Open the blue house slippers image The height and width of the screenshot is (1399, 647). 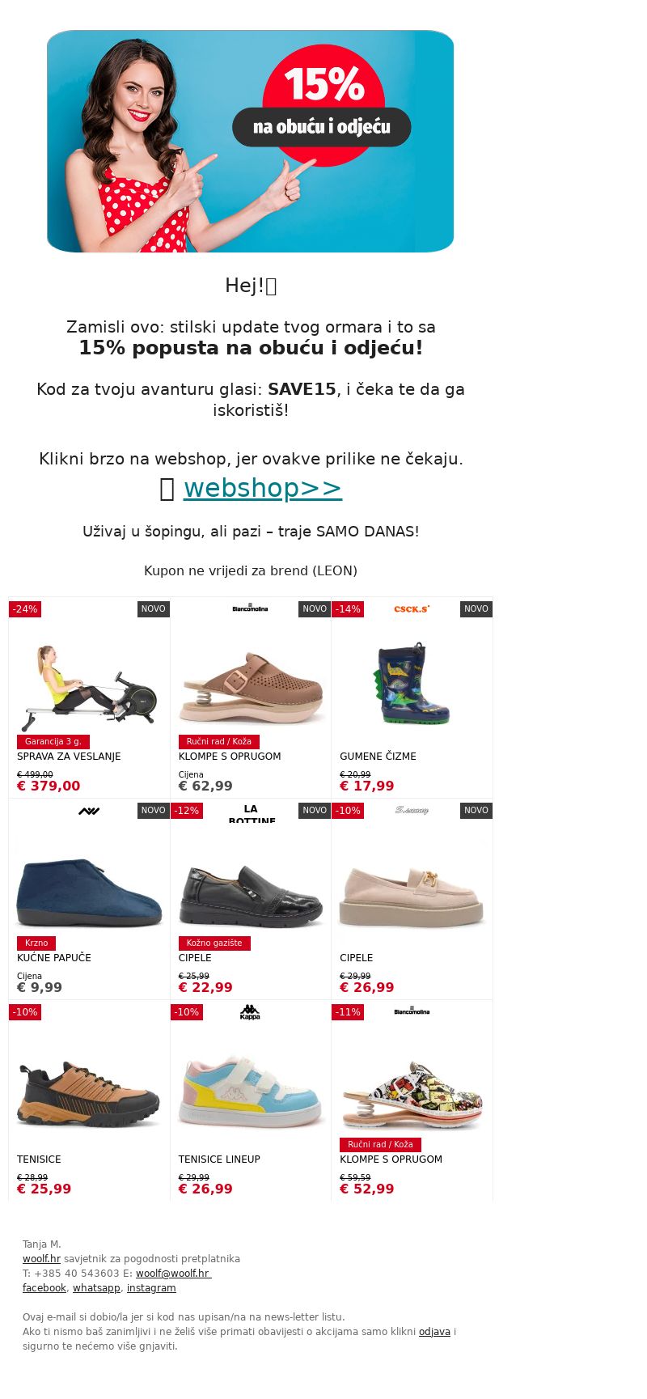(x=89, y=892)
